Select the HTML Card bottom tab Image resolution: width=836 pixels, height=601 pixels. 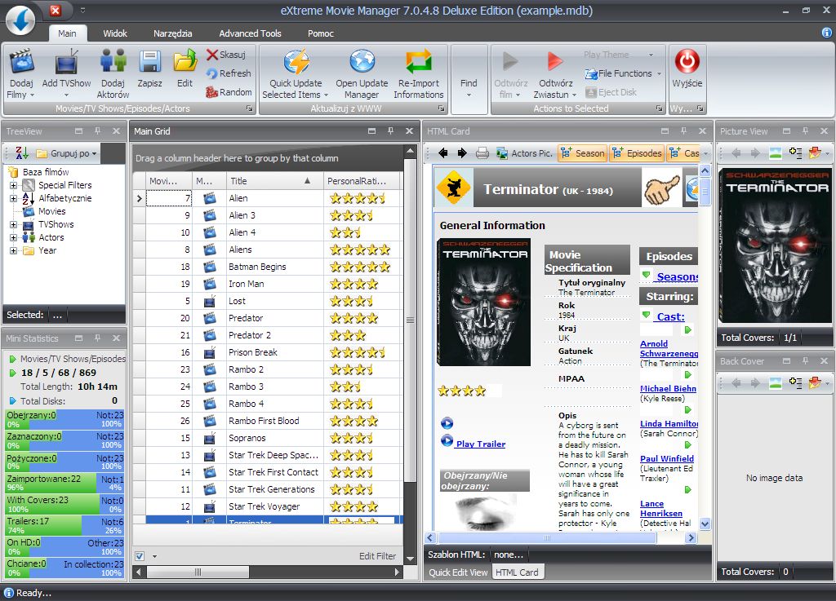(517, 572)
